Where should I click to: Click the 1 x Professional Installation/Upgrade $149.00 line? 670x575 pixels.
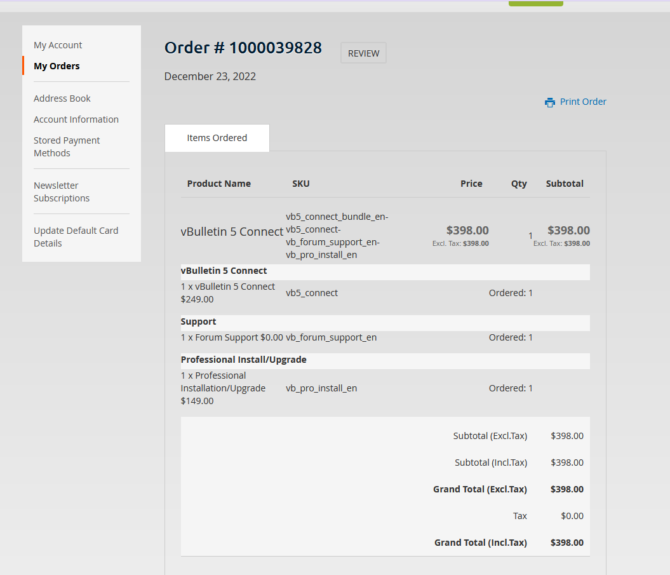(x=223, y=388)
